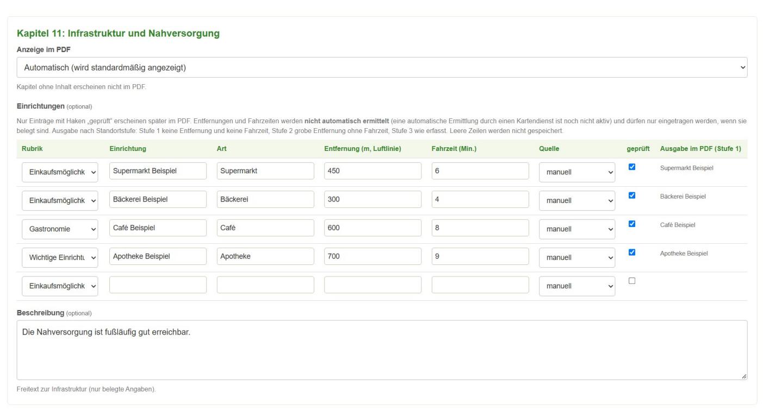Focus the empty Art field in last row
Screen dimensions: 763x417
265,285
